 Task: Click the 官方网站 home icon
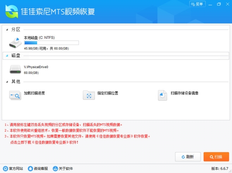click(5, 169)
